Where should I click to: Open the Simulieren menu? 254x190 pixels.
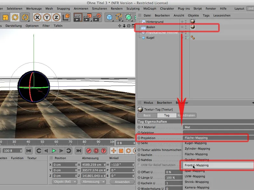[99, 9]
